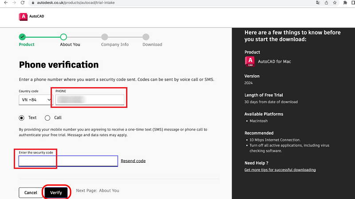Image resolution: width=355 pixels, height=199 pixels.
Task: Reload the page with the refresh icon
Action: click(x=23, y=3)
